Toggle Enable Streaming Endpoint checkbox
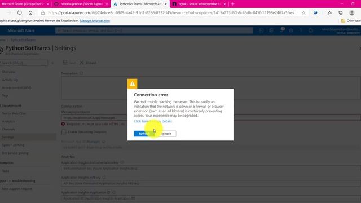361x203 pixels. 64,132
